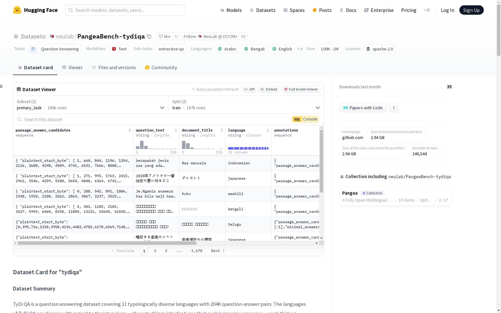Select the 'swahili' language cell
Viewport: 501px width, 313px height.
point(248,194)
